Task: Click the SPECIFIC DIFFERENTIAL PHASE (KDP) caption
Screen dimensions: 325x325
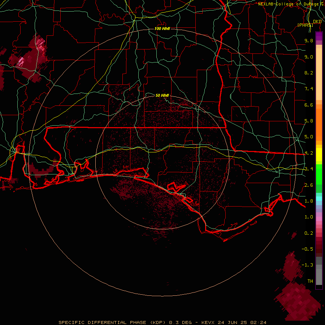Action: 113,322
